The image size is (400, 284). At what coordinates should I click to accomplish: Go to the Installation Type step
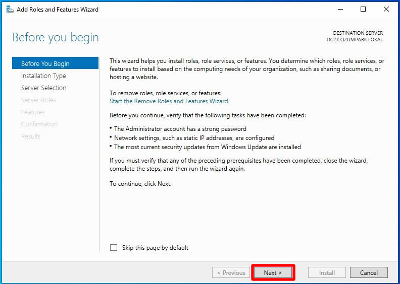[x=43, y=76]
